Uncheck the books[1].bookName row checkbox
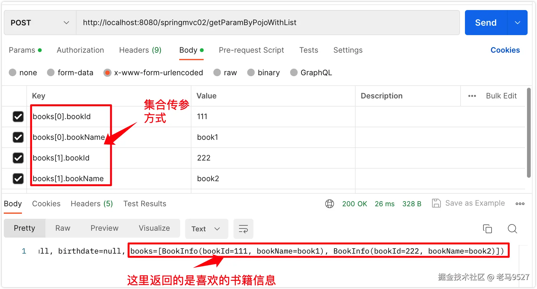 (x=18, y=179)
